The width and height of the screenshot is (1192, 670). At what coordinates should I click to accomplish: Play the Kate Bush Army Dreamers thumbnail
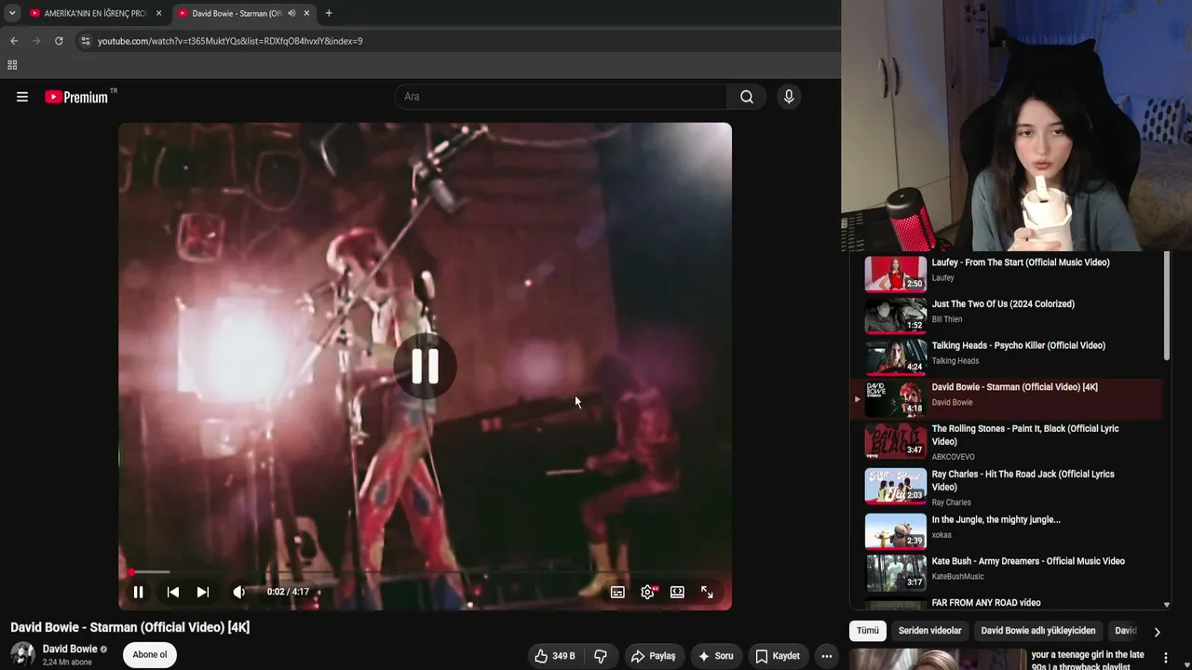pos(896,572)
